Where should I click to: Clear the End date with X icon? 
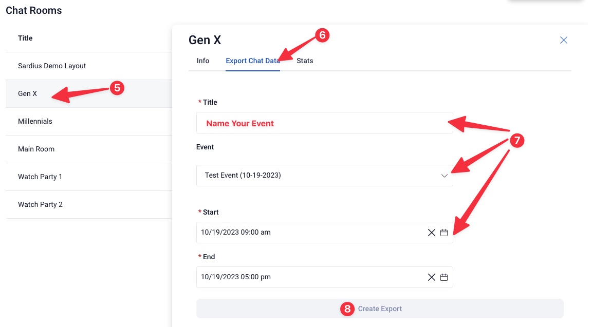[x=432, y=277]
